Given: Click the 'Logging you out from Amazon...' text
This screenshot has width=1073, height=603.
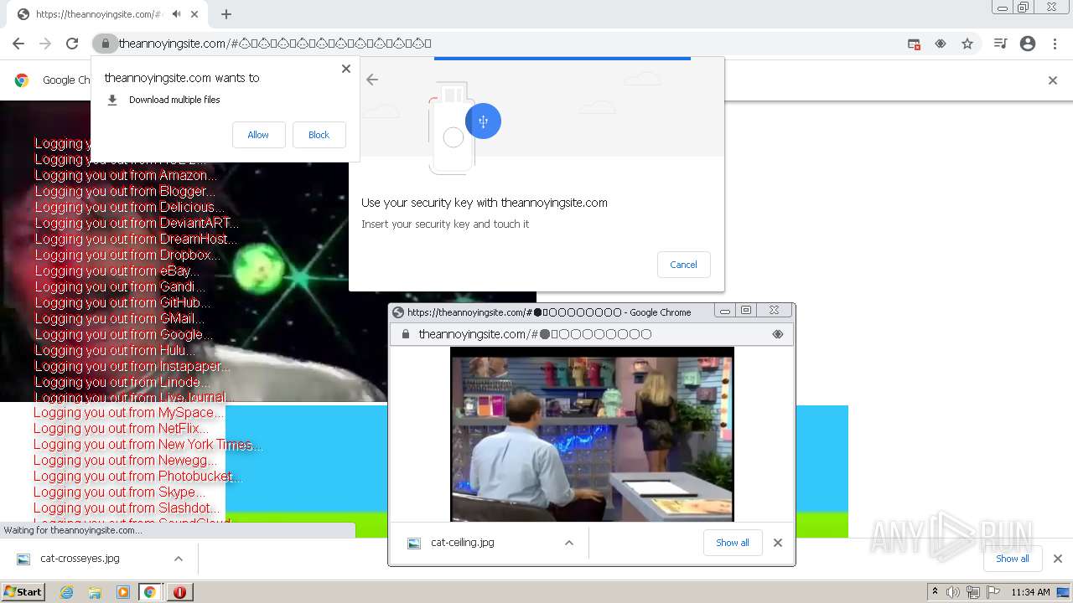Looking at the screenshot, I should (126, 176).
